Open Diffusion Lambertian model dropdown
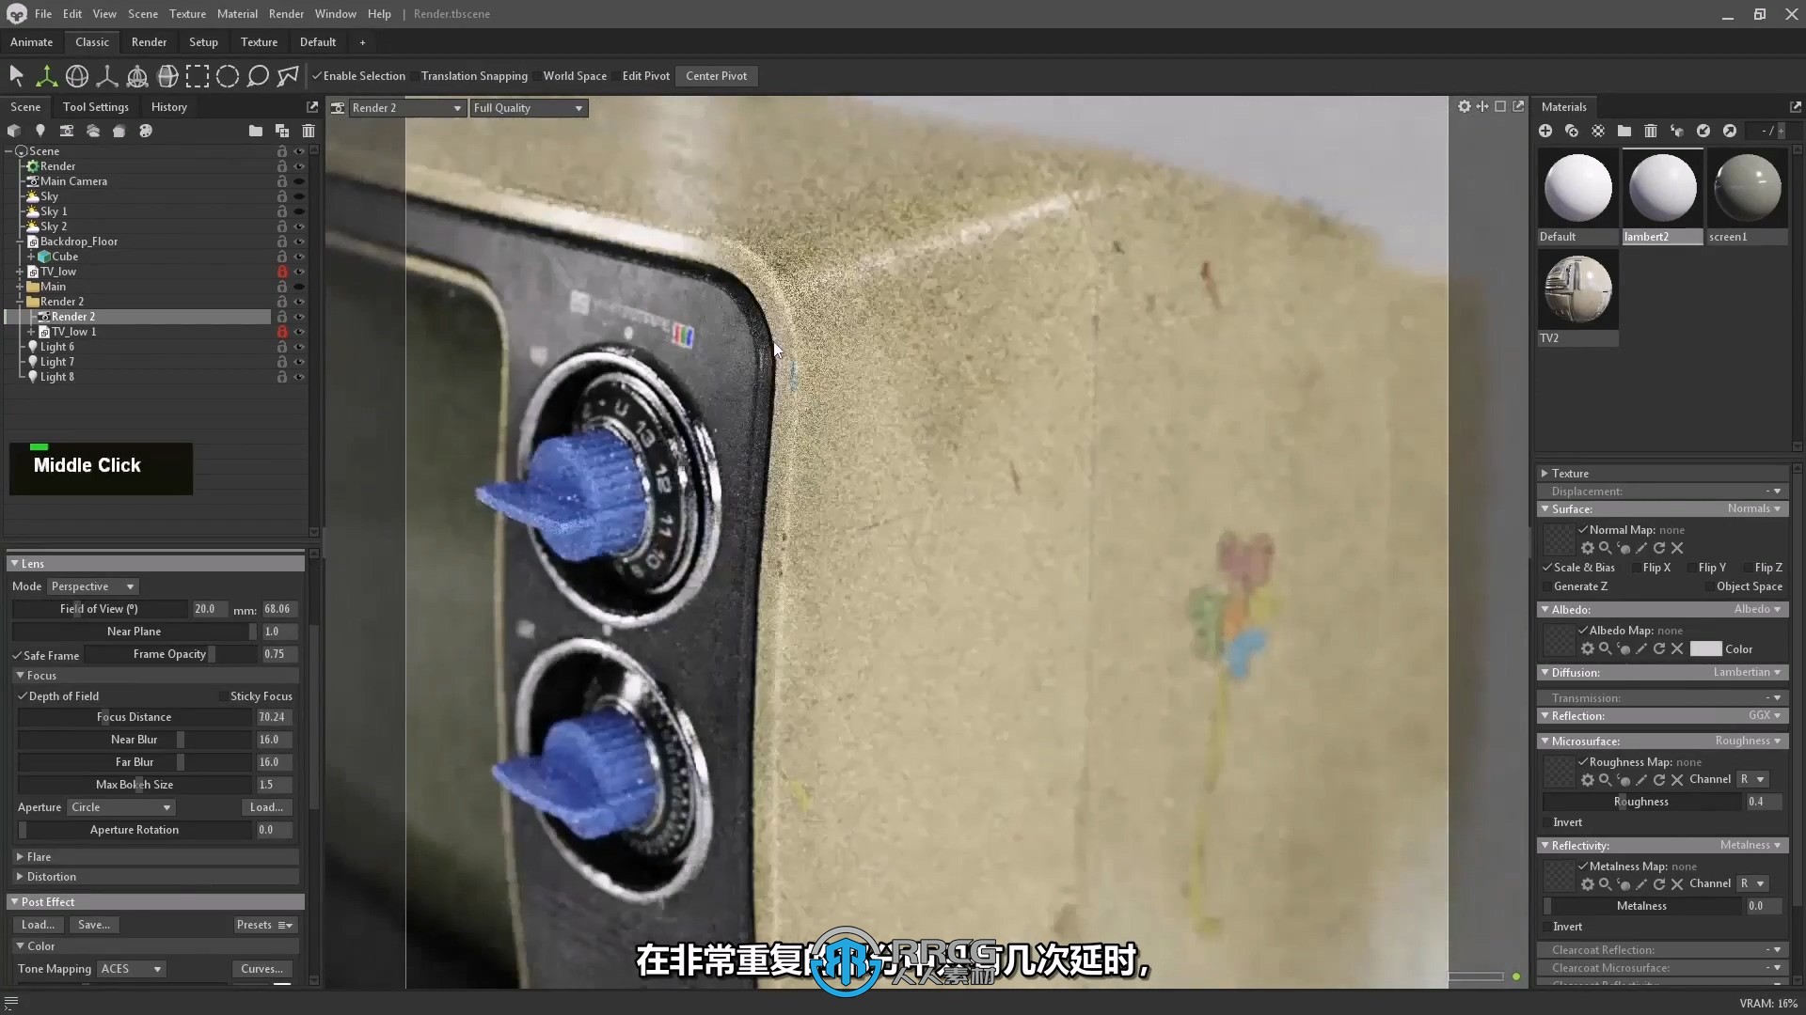The image size is (1806, 1015). (1747, 673)
